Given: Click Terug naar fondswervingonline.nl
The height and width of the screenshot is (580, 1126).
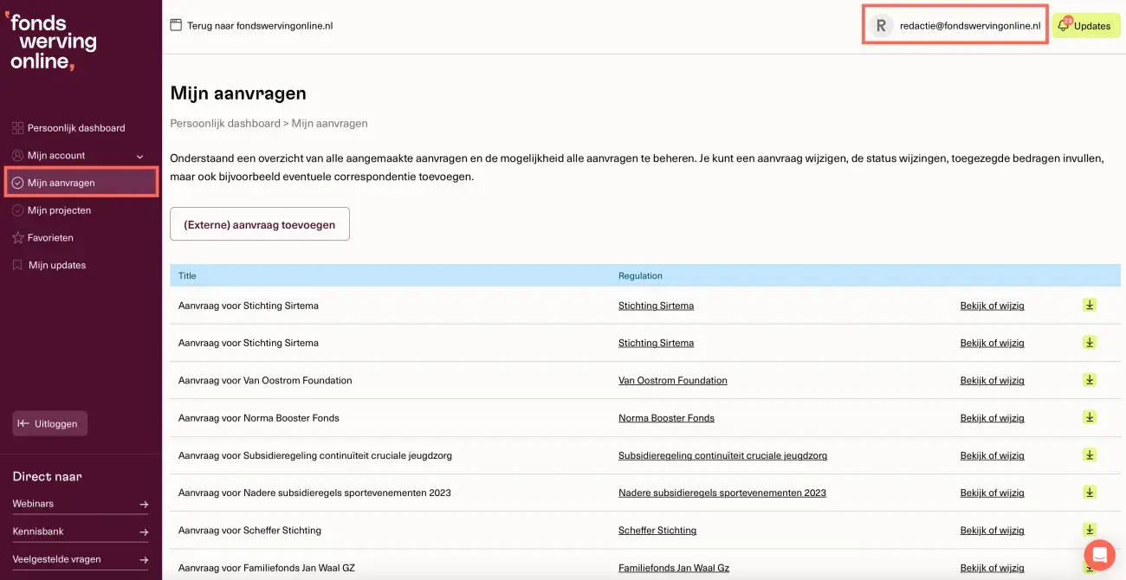Looking at the screenshot, I should click(260, 25).
